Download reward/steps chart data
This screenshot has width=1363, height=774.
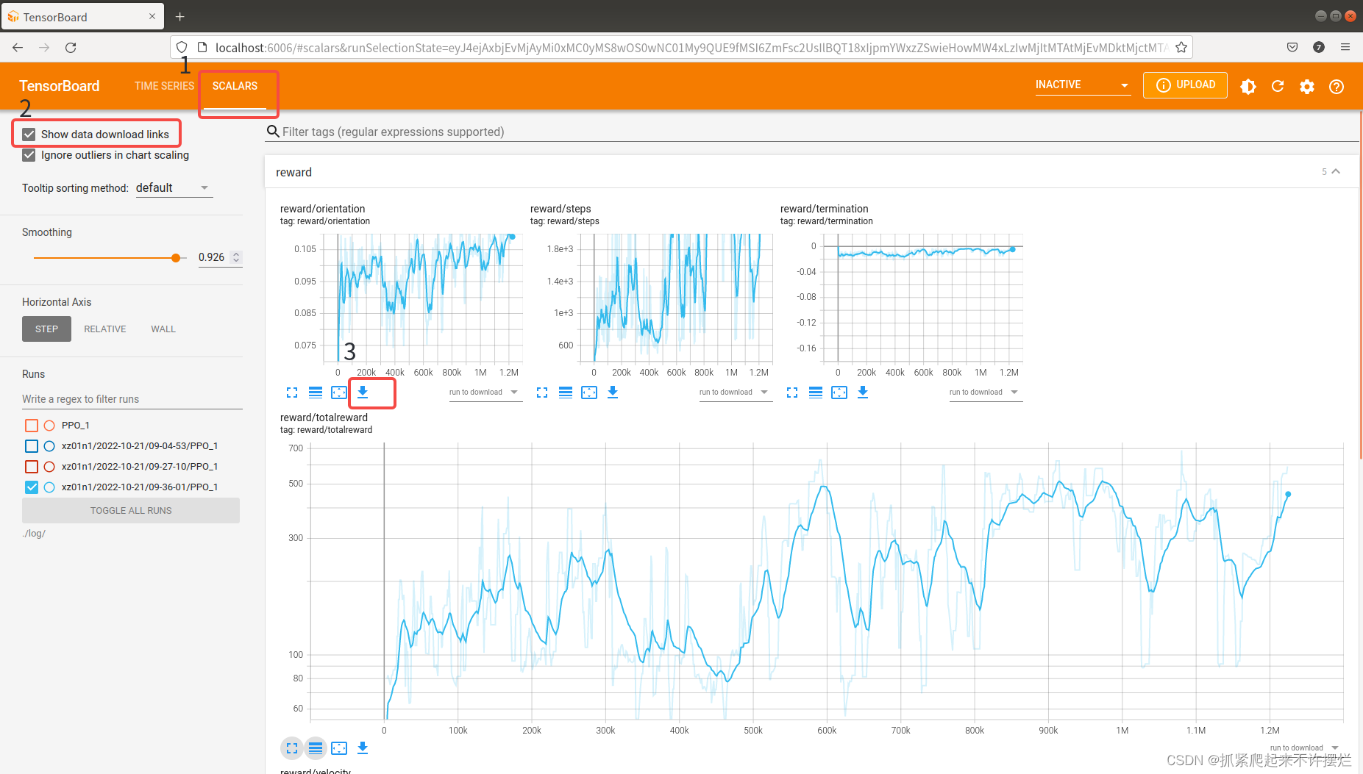(x=613, y=393)
